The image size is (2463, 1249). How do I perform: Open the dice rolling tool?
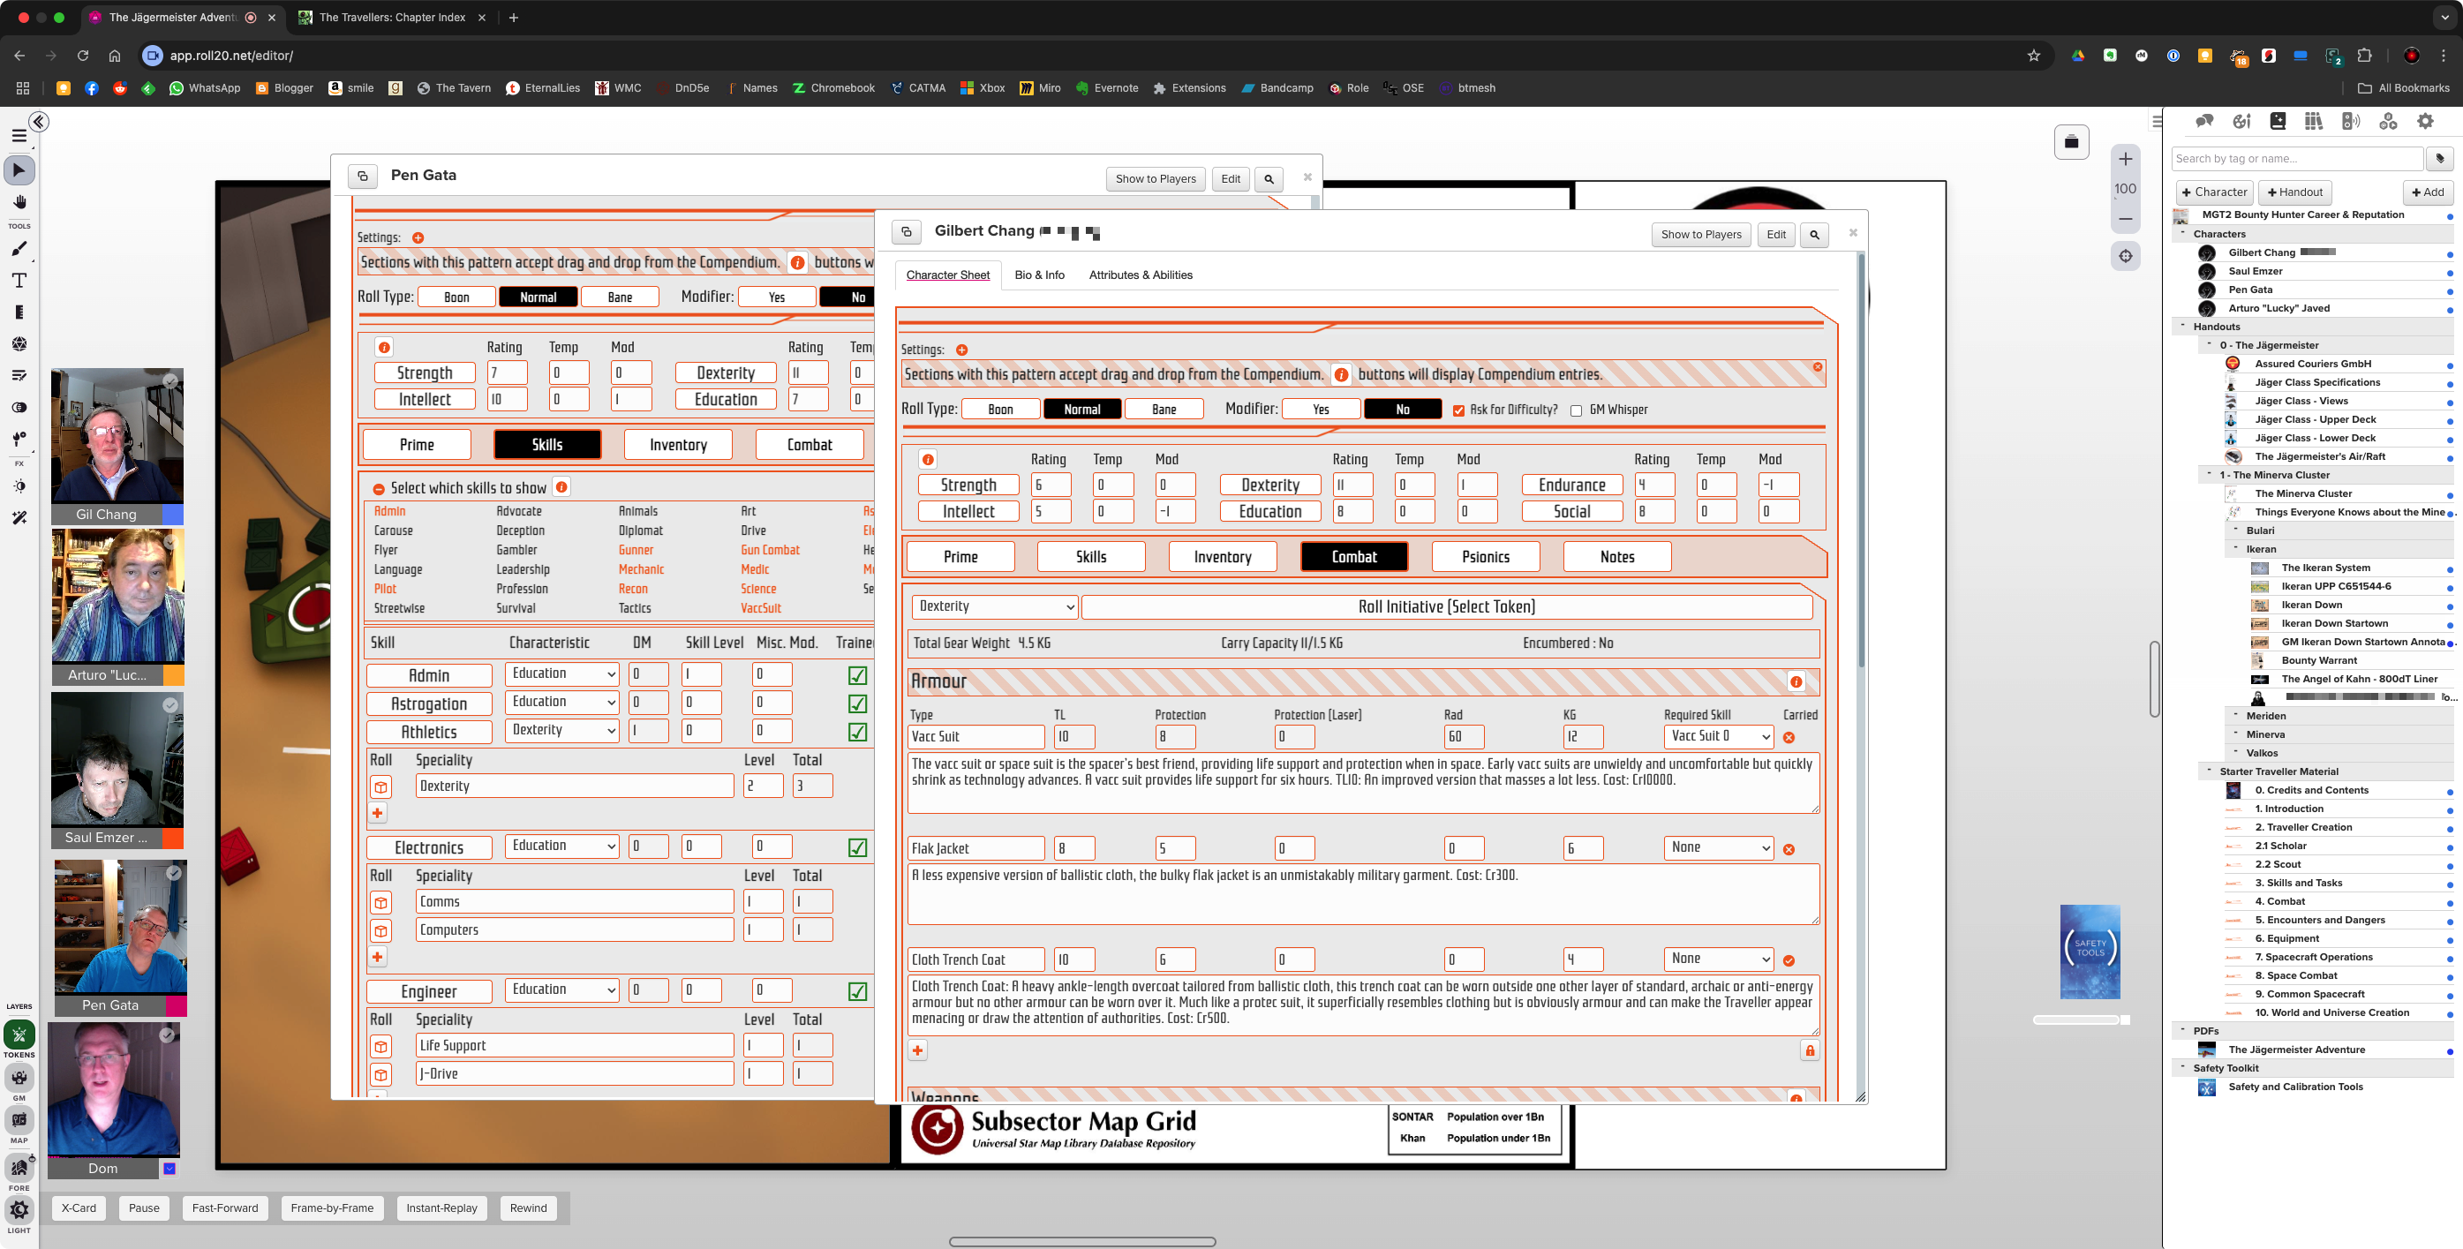pos(19,343)
